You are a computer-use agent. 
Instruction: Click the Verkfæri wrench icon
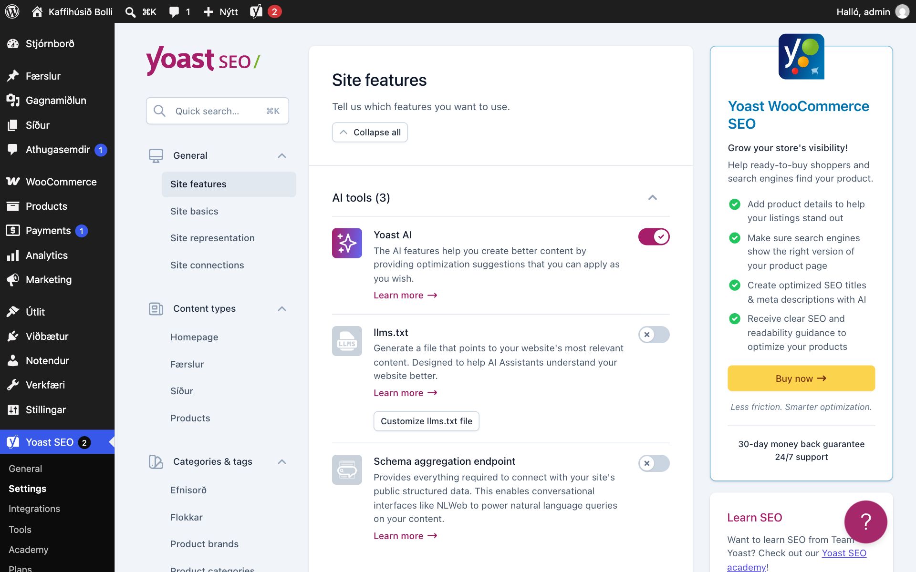tap(13, 385)
